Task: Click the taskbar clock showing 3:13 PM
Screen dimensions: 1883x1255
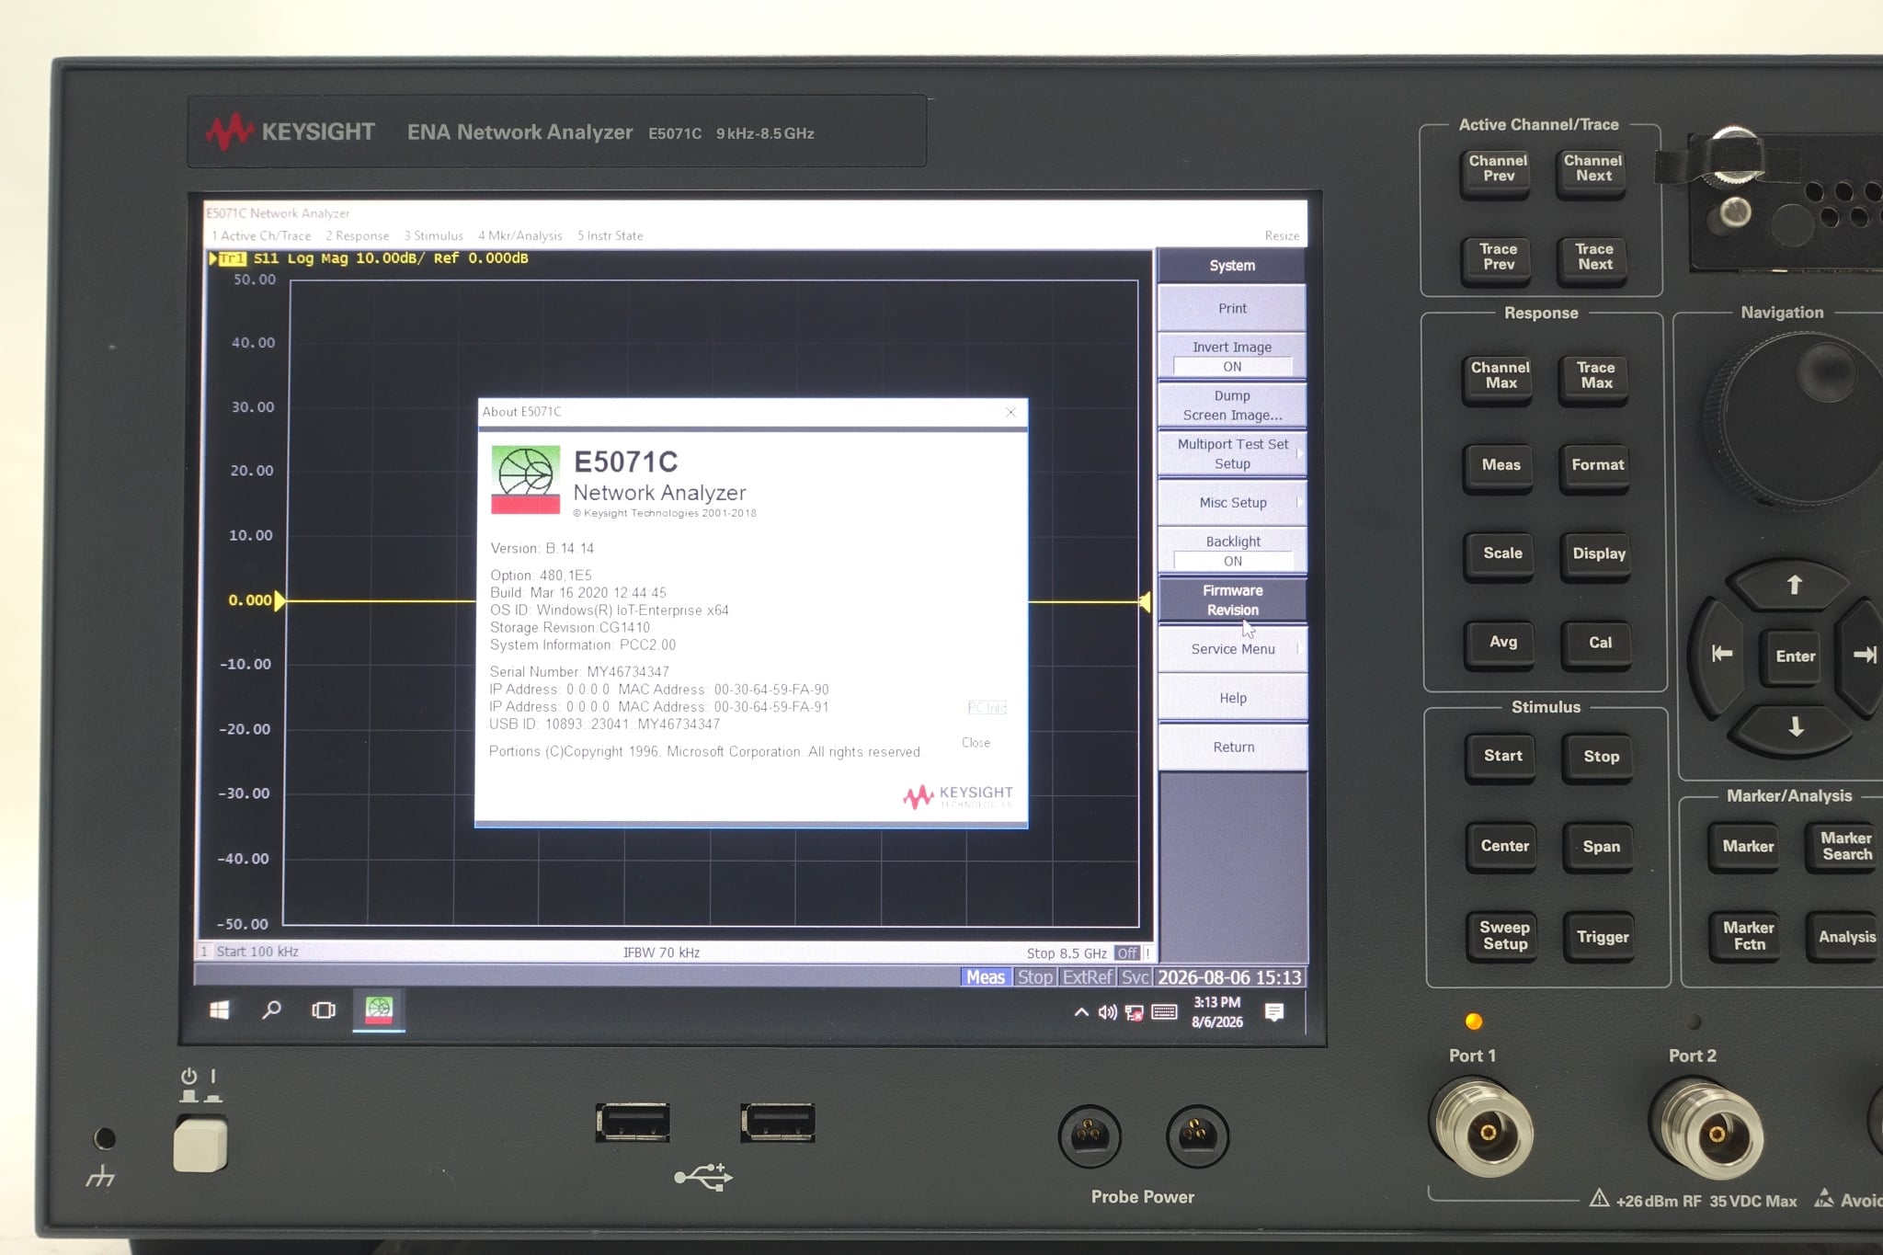Action: [x=1217, y=1011]
